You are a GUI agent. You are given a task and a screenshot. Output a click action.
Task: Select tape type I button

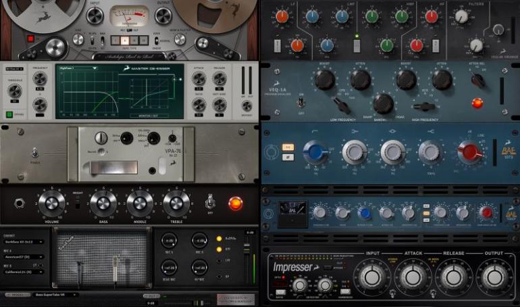[x=115, y=41]
